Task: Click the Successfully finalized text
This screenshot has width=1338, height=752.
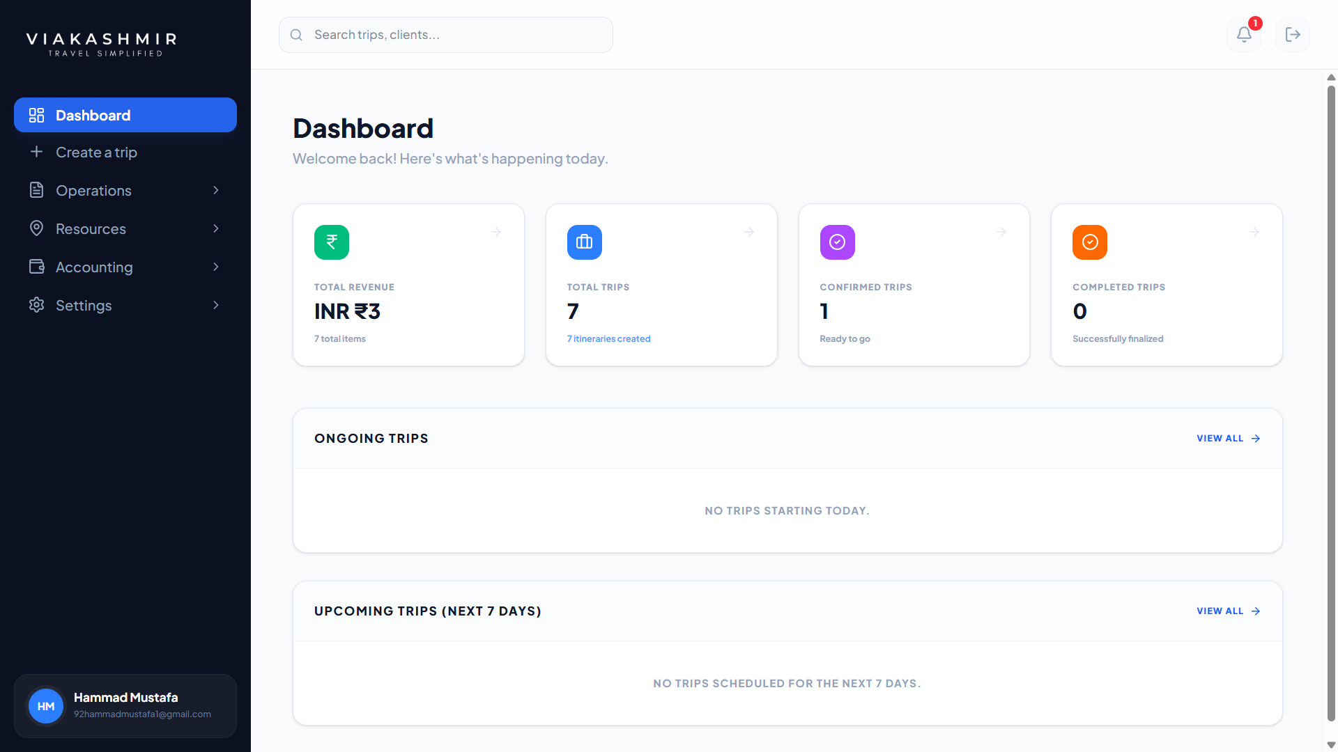Action: click(x=1118, y=338)
